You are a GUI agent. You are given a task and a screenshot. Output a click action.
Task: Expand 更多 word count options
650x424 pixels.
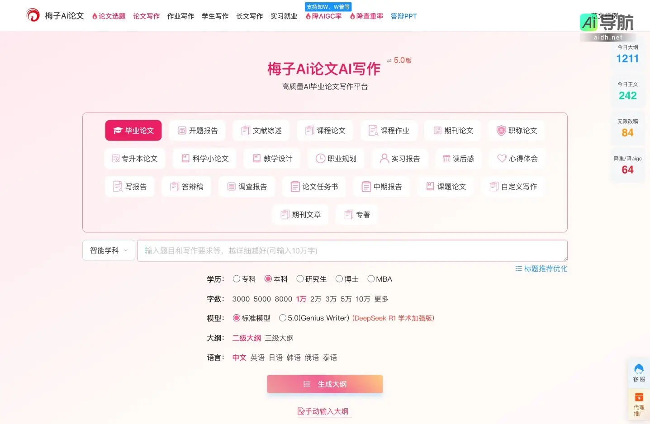coord(382,299)
